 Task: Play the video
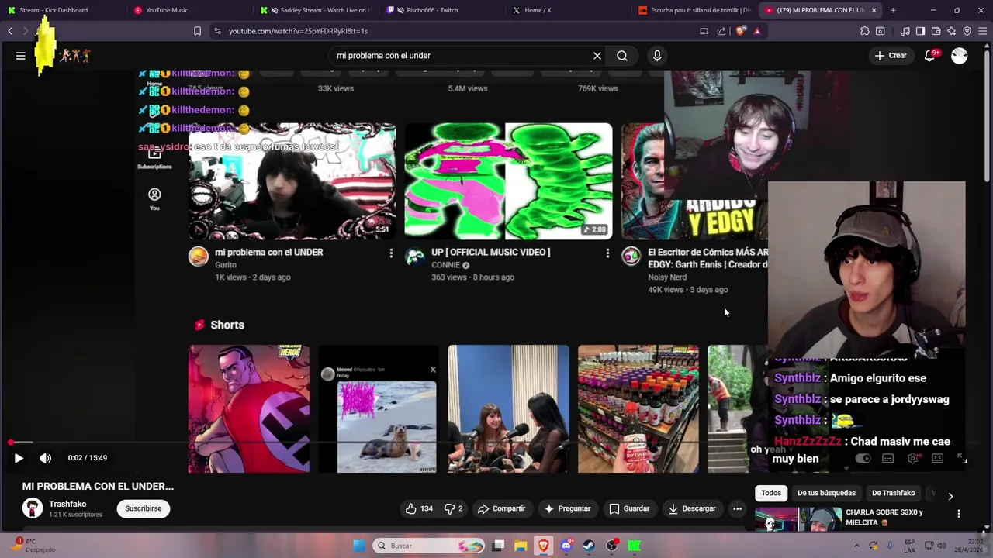[x=19, y=458]
